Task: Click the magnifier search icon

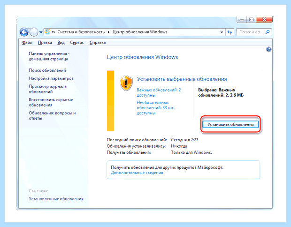Action: point(268,32)
